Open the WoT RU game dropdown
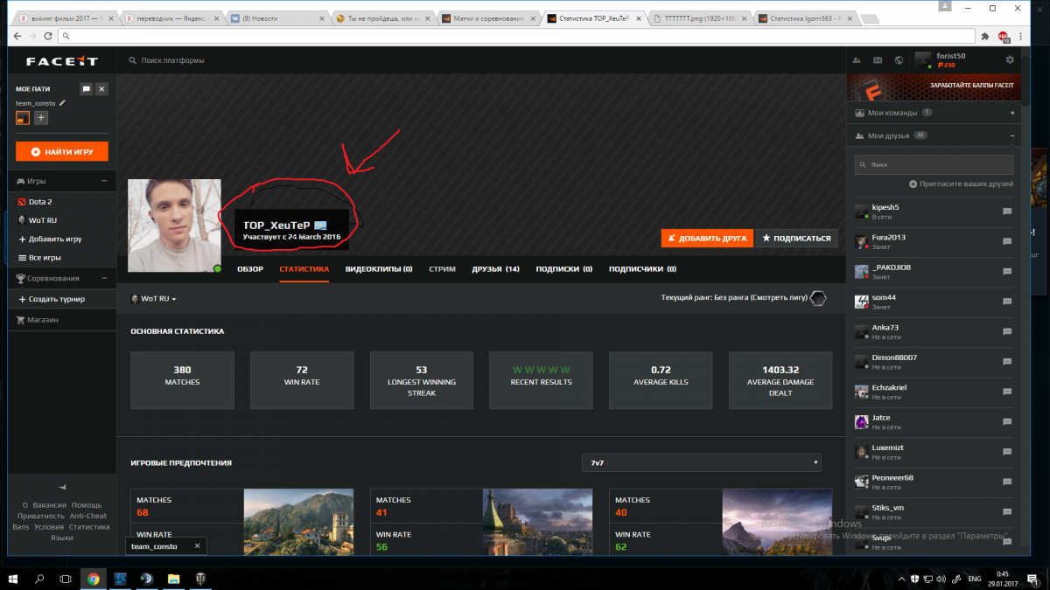 (x=154, y=299)
